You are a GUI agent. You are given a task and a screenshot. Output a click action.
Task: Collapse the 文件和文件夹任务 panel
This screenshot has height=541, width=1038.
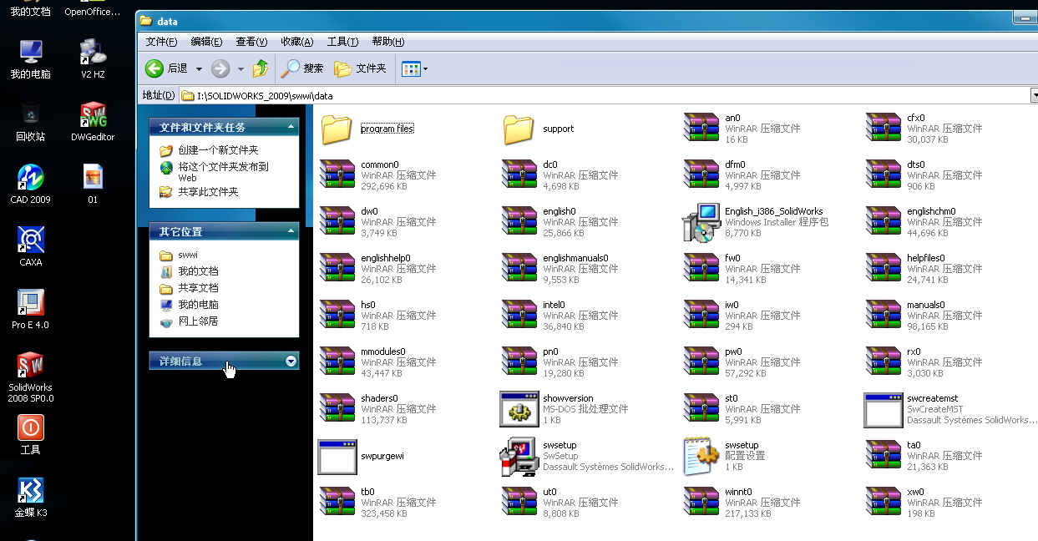tap(291, 127)
